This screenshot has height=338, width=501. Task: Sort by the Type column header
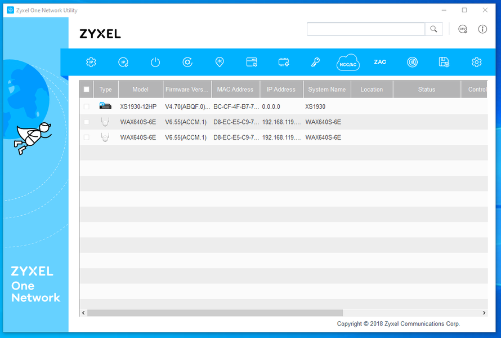(105, 90)
